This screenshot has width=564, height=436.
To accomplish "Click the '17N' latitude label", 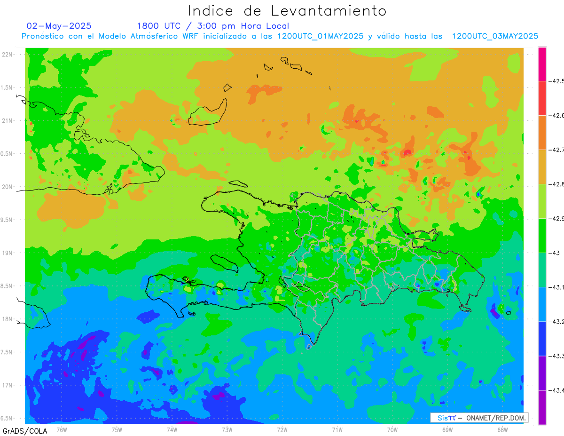I will coord(8,385).
